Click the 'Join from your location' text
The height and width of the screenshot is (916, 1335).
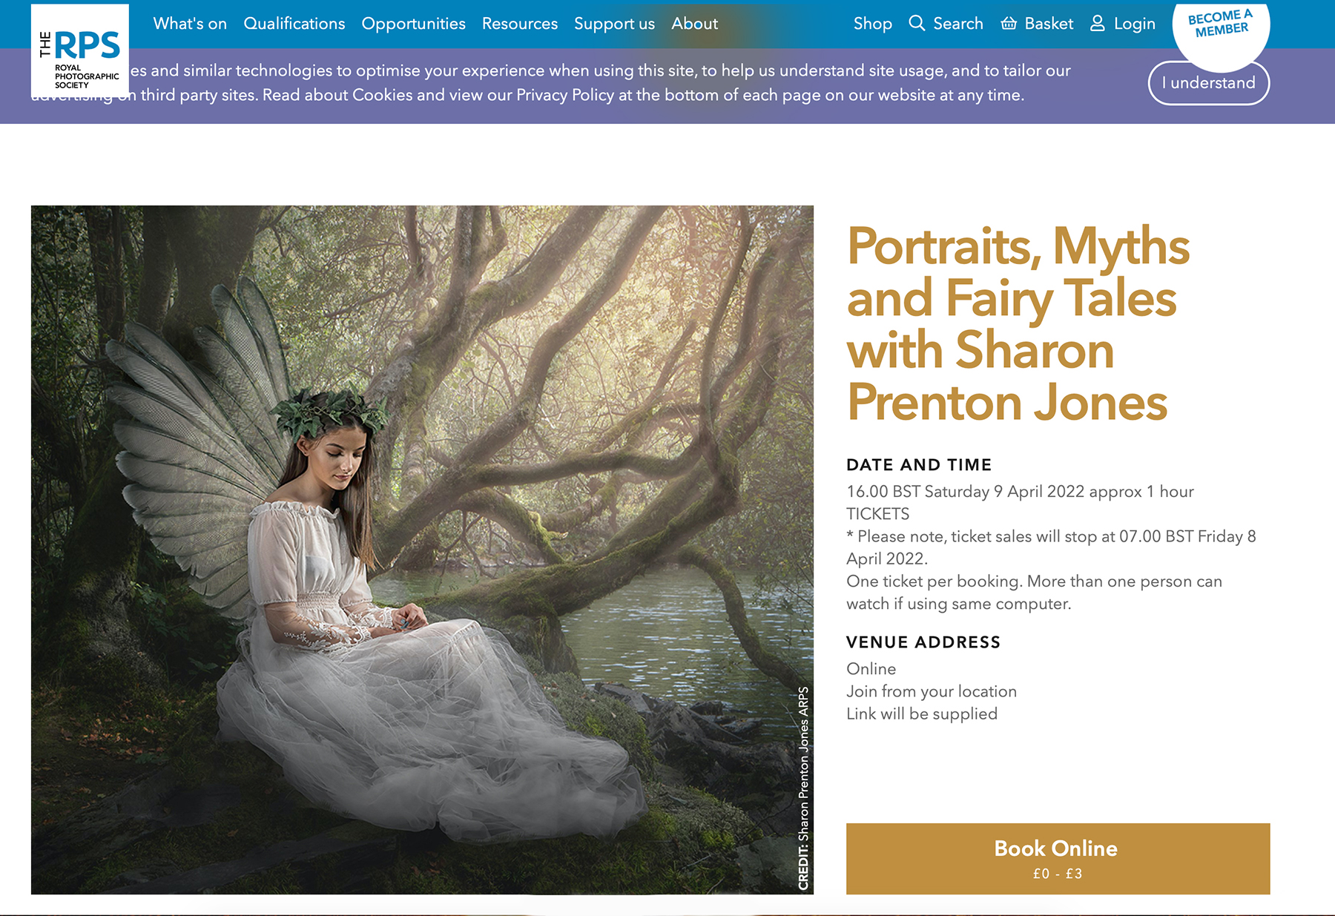[932, 691]
